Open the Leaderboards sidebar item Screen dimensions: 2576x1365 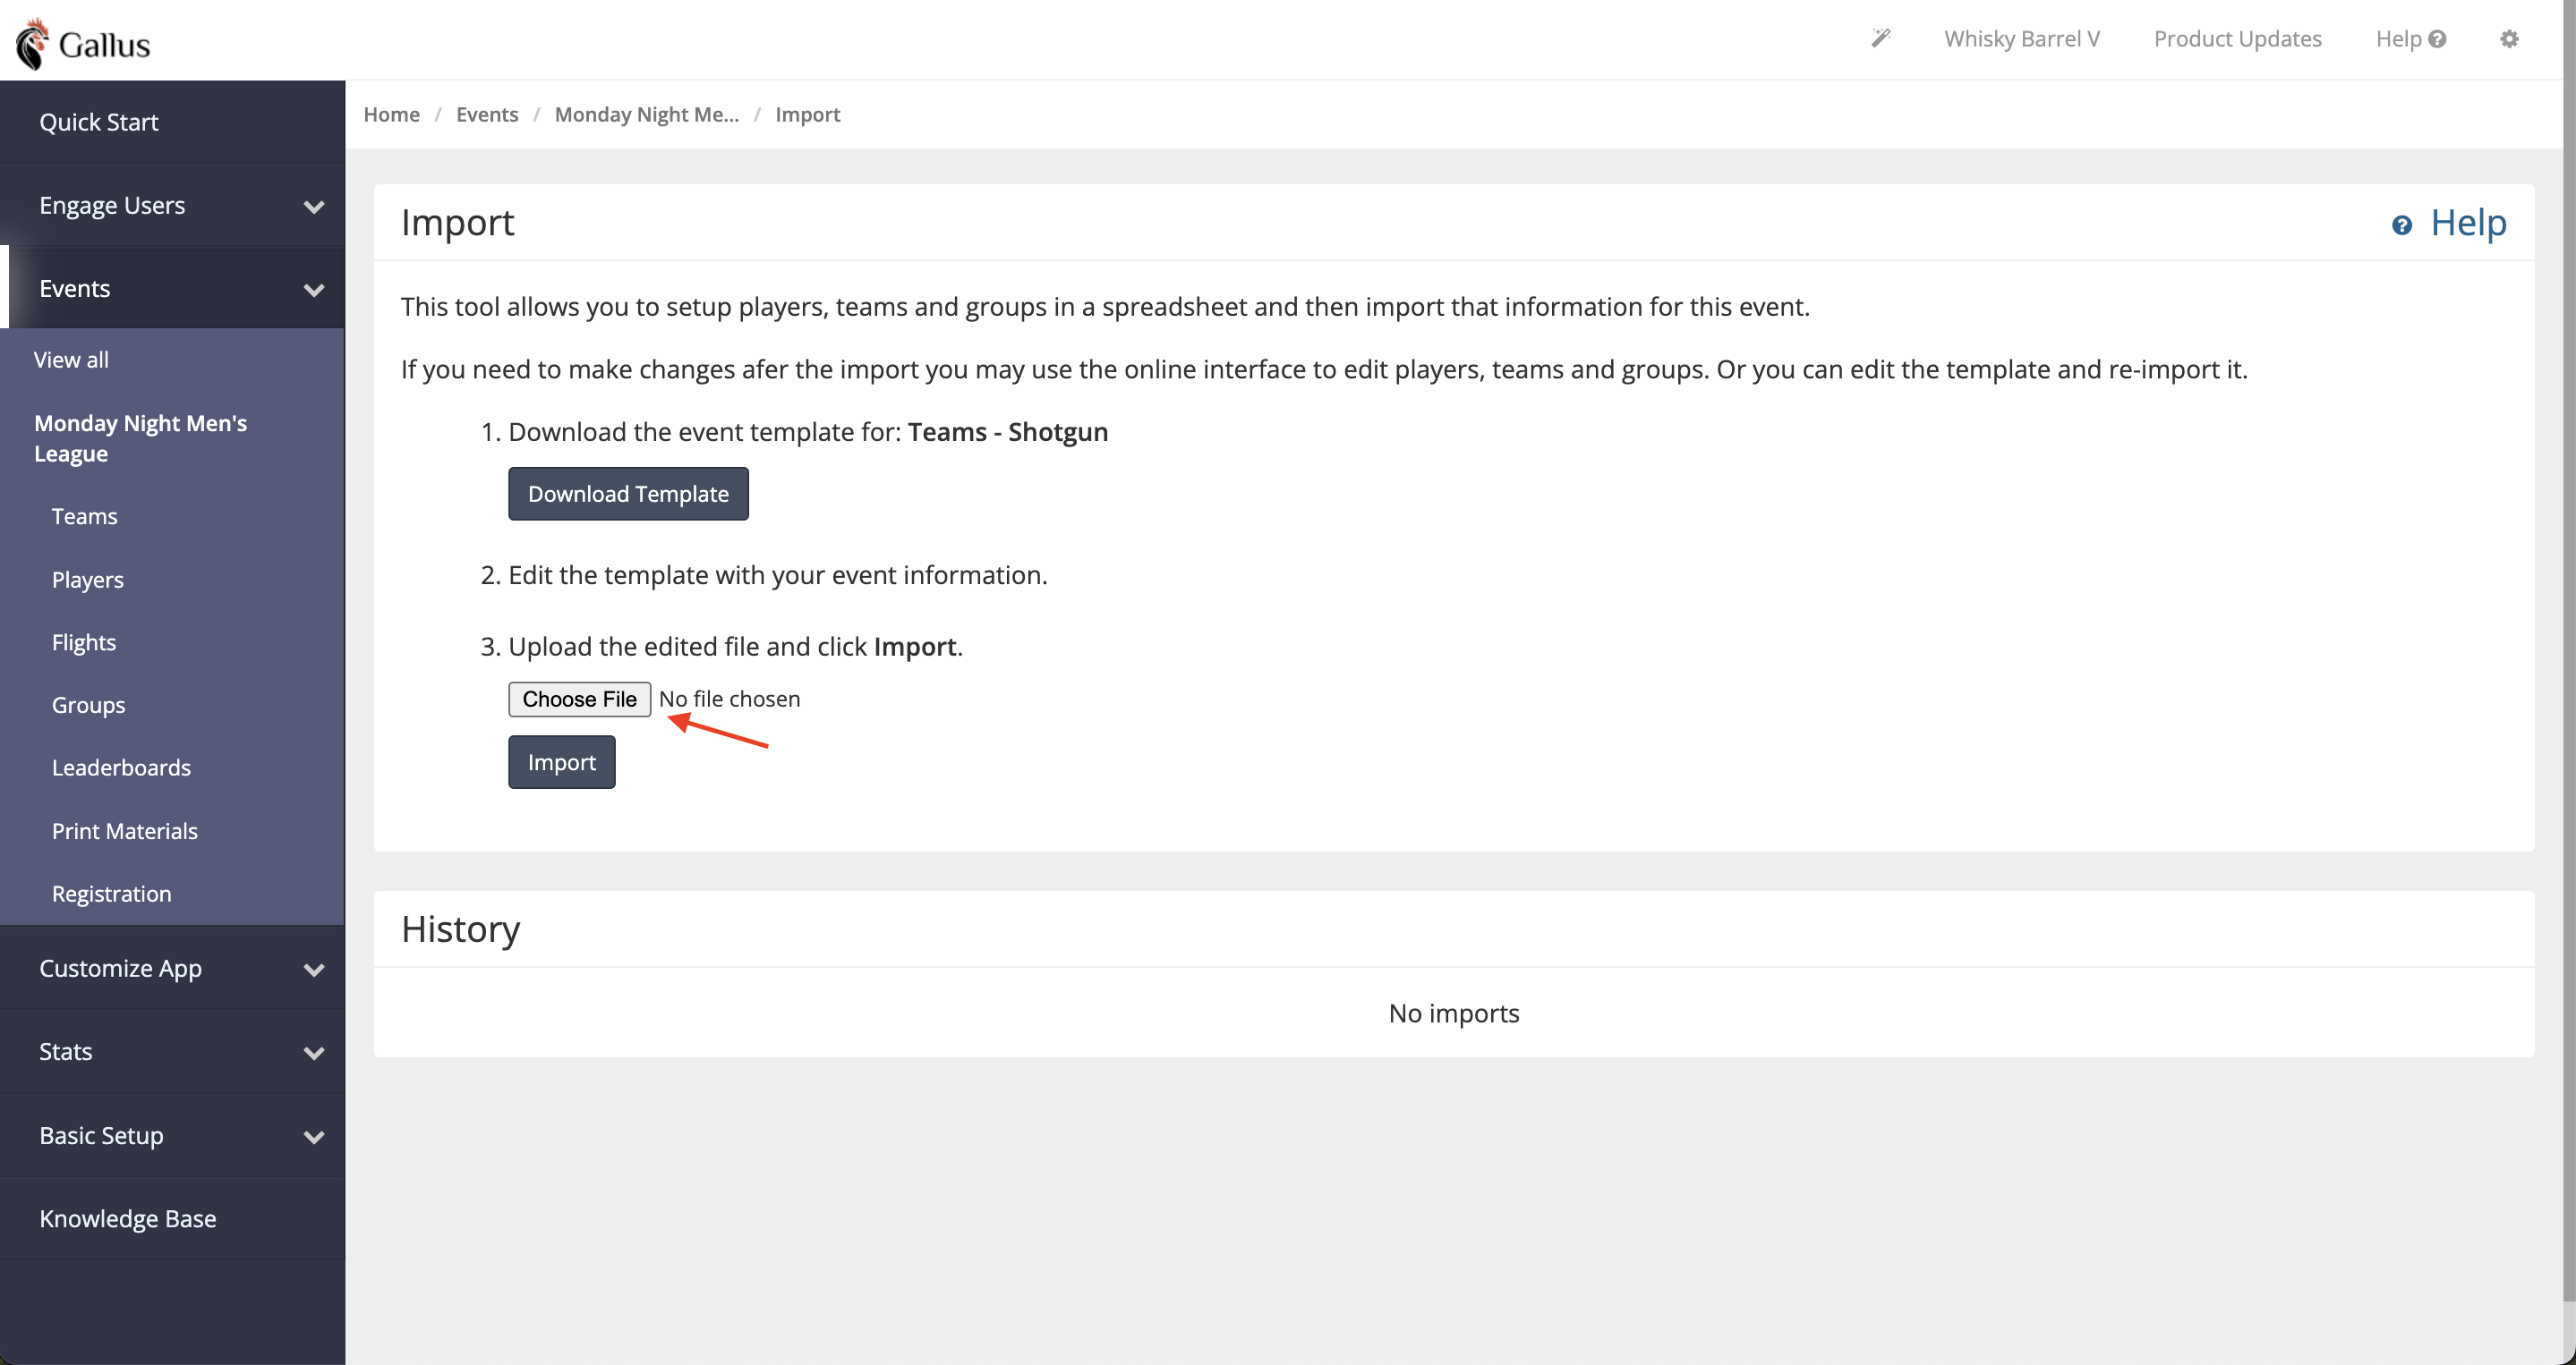(121, 767)
